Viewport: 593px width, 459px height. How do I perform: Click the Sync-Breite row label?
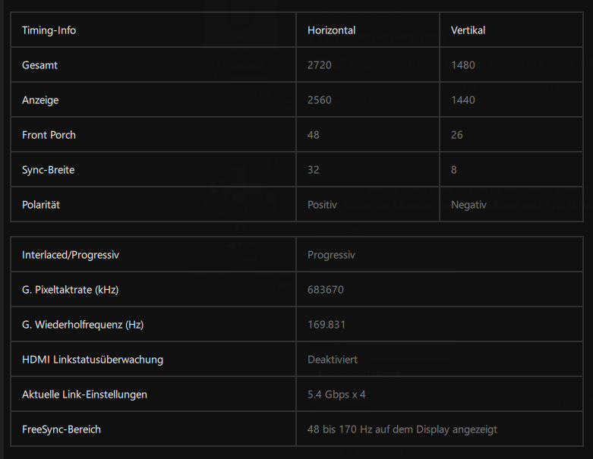pyautogui.click(x=48, y=170)
